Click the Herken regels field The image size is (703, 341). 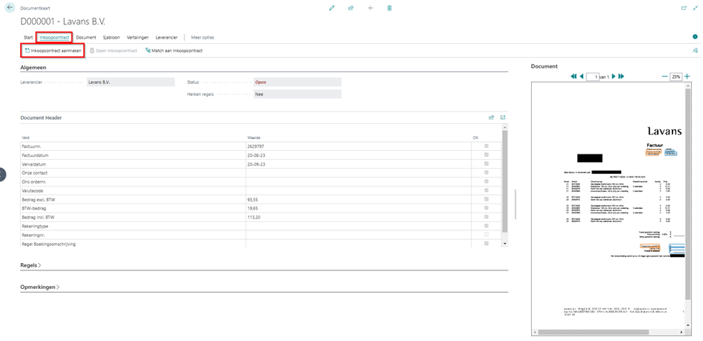(x=298, y=94)
